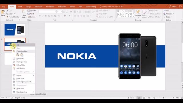Image resolution: width=183 pixels, height=103 pixels.
Task: Select the star shape in shapes gallery
Action: point(131,17)
